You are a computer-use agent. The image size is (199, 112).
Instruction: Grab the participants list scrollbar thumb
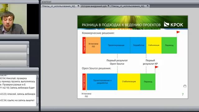point(28,51)
